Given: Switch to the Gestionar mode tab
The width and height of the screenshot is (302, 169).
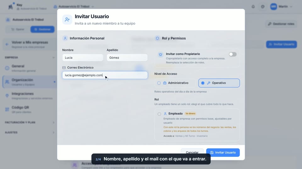Looking at the screenshot, I should pos(42,29).
